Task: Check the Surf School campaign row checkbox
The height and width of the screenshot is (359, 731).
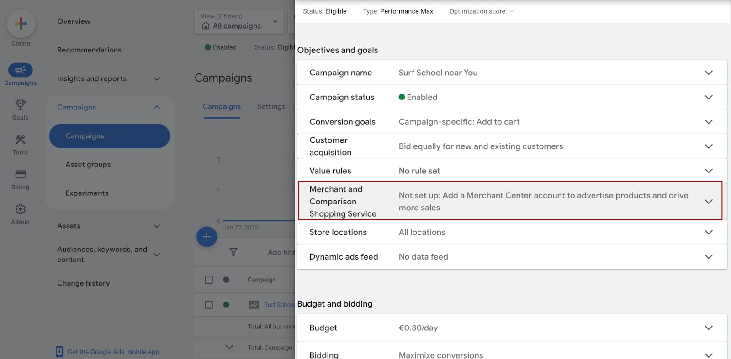Action: point(209,305)
